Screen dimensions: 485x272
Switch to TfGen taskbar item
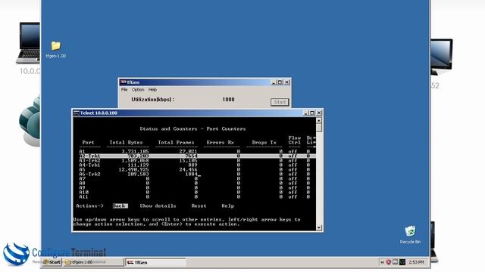click(156, 262)
